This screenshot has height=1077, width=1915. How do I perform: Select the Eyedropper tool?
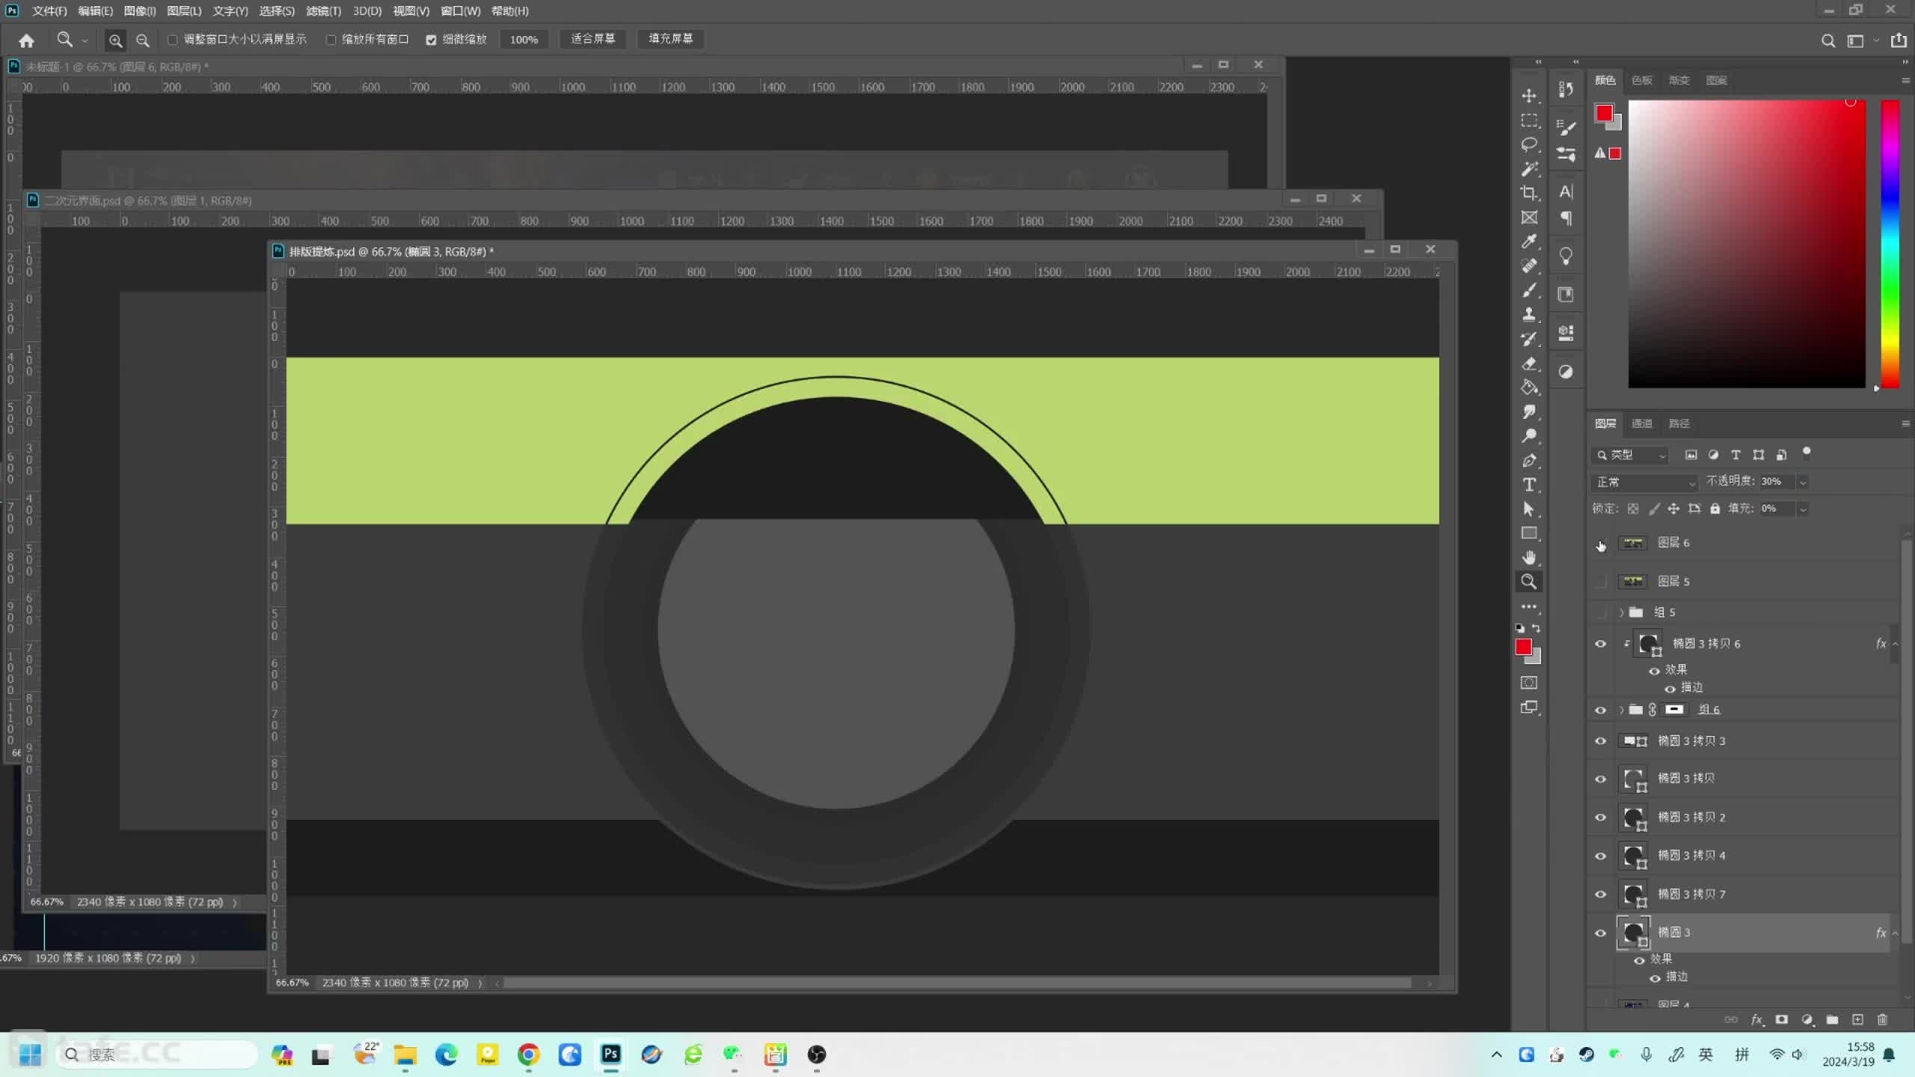(1529, 242)
